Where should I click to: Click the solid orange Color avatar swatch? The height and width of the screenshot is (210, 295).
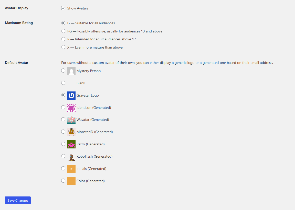coord(71,181)
